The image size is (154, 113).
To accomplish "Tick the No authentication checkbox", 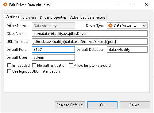I will (x=34, y=66).
